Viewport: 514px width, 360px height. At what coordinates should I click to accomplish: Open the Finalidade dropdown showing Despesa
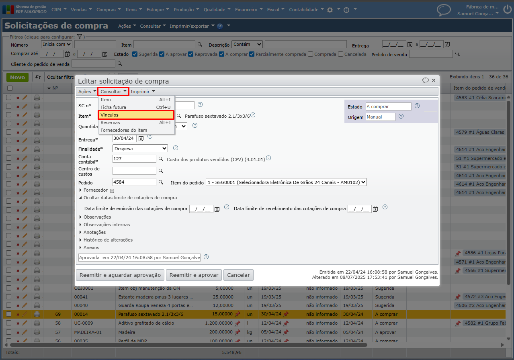[x=140, y=149]
